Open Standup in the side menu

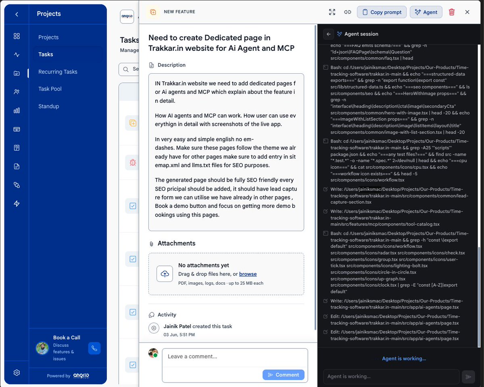49,106
